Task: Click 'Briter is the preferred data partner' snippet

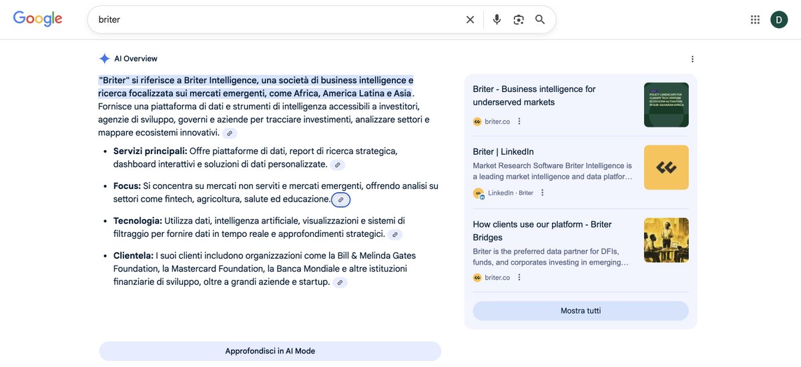Action: point(551,257)
